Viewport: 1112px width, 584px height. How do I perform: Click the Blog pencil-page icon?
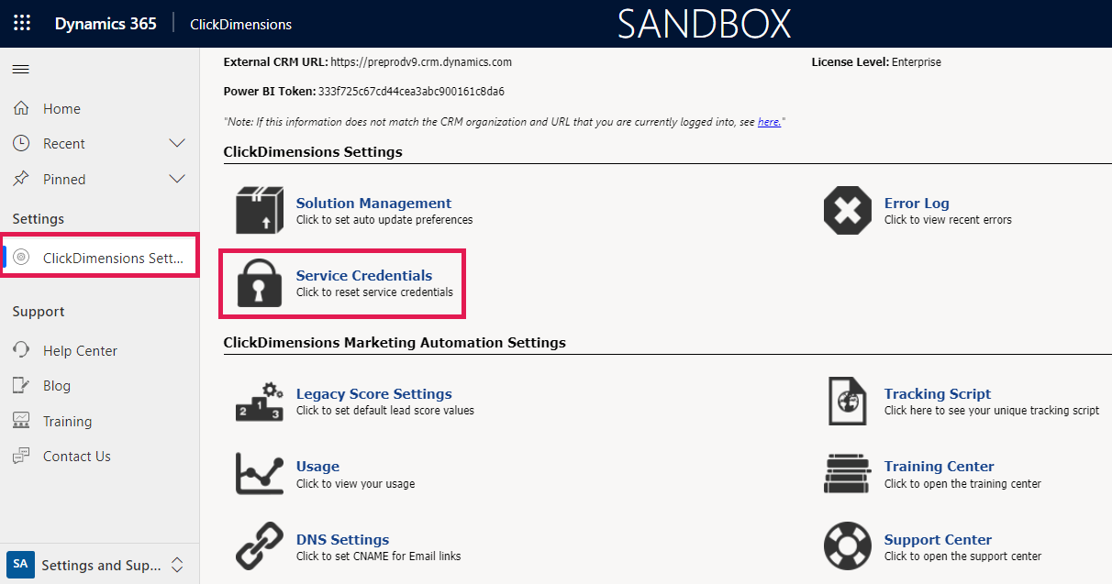tap(21, 385)
